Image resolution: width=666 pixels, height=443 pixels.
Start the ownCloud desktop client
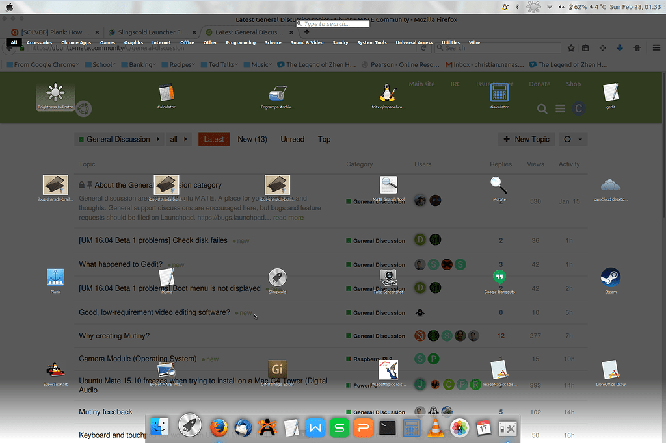coord(610,186)
